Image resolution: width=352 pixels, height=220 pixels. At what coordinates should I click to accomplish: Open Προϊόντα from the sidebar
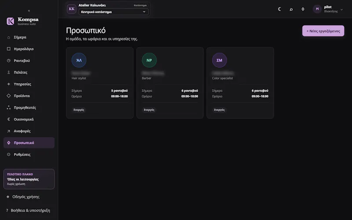pos(29,96)
